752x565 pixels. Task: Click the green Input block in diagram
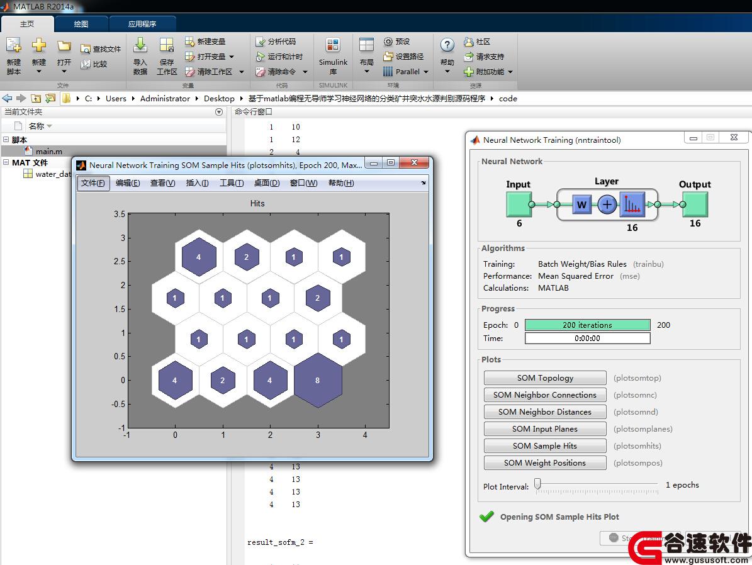(x=519, y=204)
